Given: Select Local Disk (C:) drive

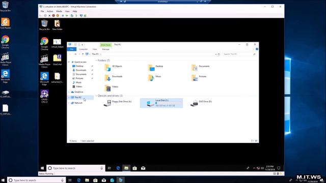Looking at the screenshot, I should [161, 103].
